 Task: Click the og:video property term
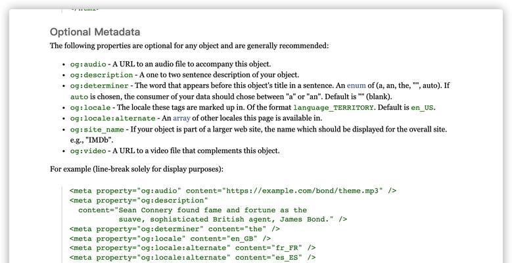88,151
